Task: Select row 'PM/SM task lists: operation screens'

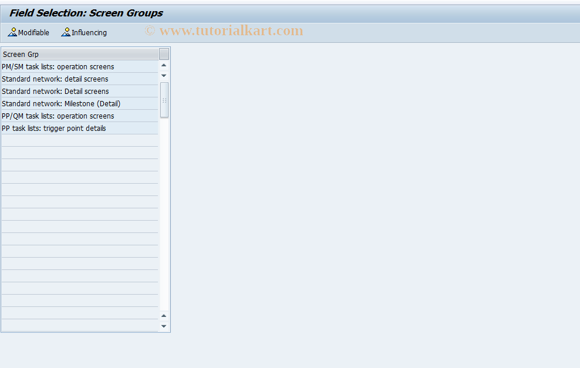Action: click(70, 66)
